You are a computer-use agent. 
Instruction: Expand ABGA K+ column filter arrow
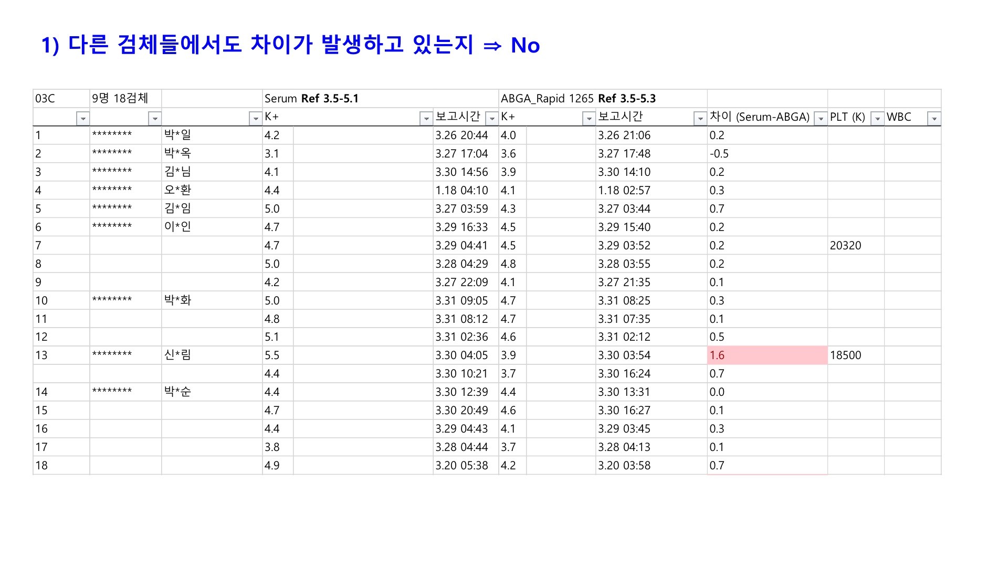[589, 119]
